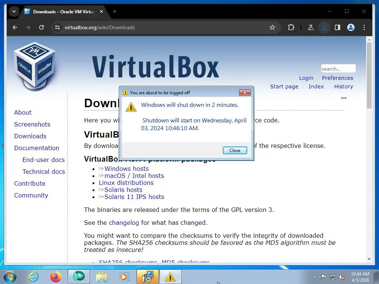Open the Linux distributions link
This screenshot has height=284, width=379.
tap(126, 183)
